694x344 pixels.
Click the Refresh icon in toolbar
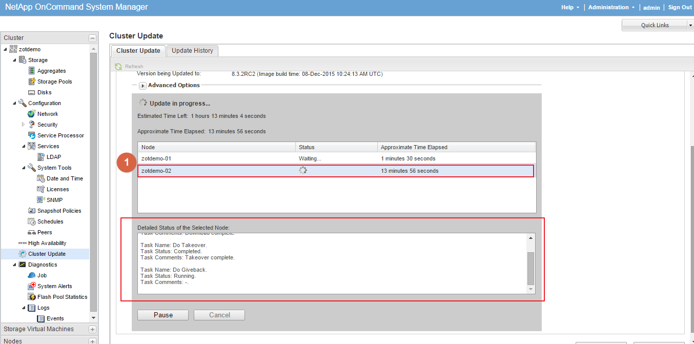coord(118,66)
